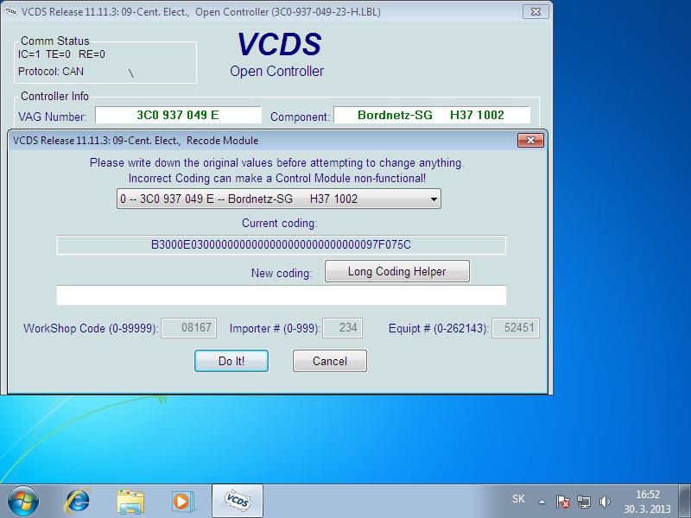Select the VCDS taskbar button
The width and height of the screenshot is (691, 518).
[x=238, y=501]
